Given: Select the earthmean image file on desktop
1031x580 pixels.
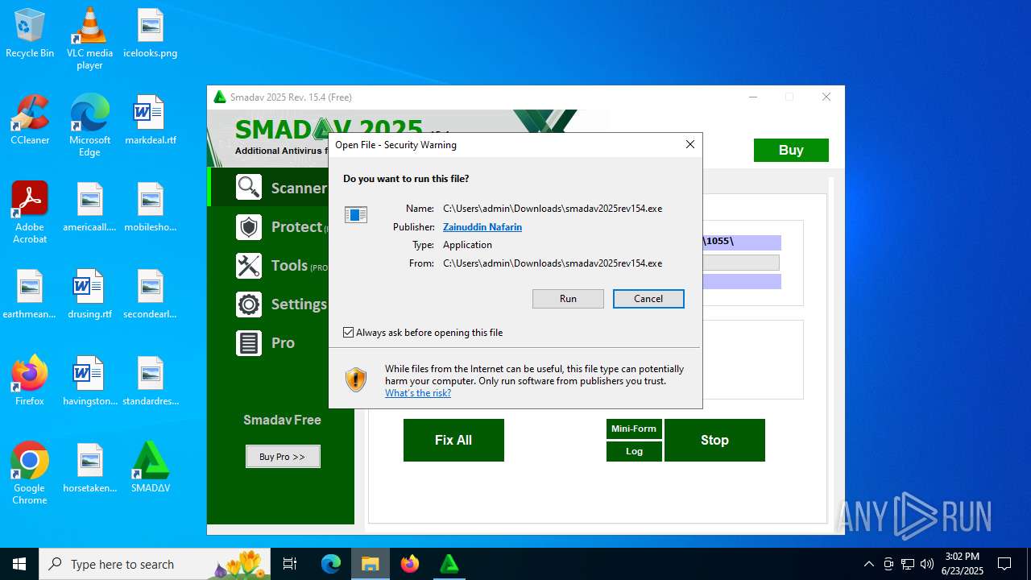Looking at the screenshot, I should (30, 295).
